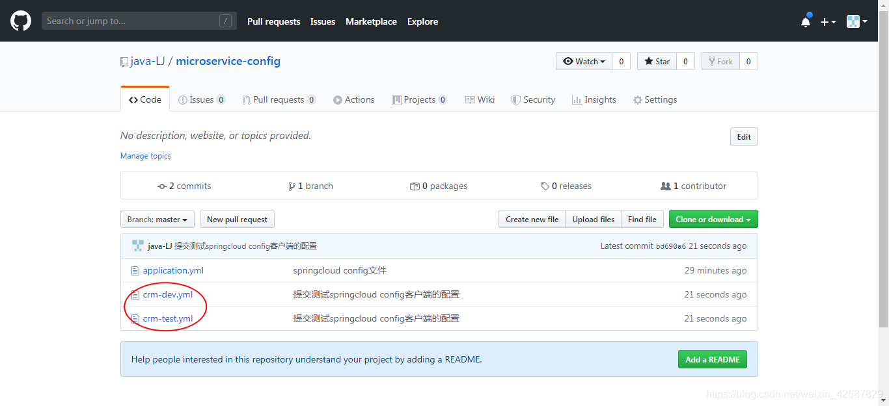This screenshot has height=406, width=889.
Task: Open the Projects tab
Action: 420,99
